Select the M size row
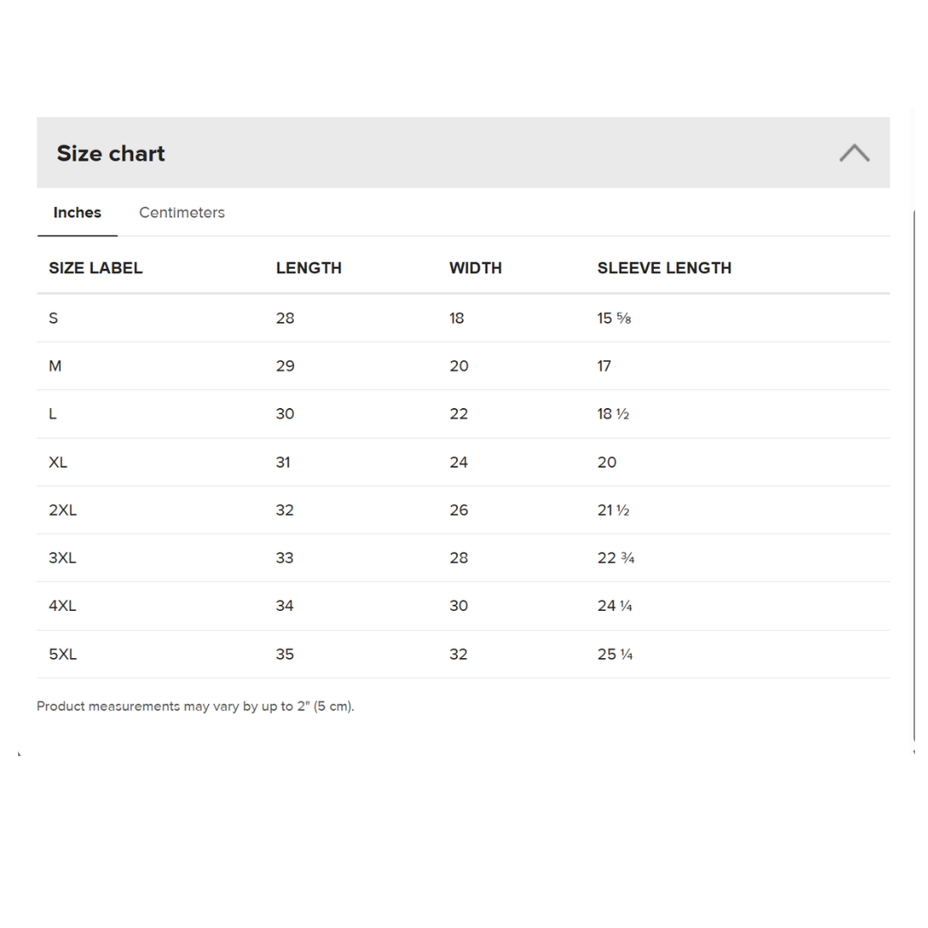The image size is (928, 928). tap(55, 366)
